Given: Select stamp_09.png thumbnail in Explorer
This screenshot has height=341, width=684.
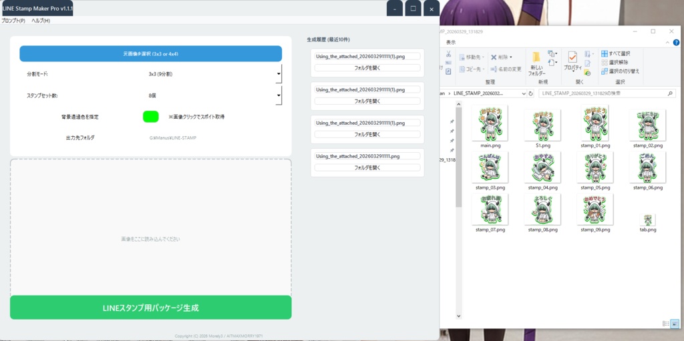Looking at the screenshot, I should click(595, 210).
